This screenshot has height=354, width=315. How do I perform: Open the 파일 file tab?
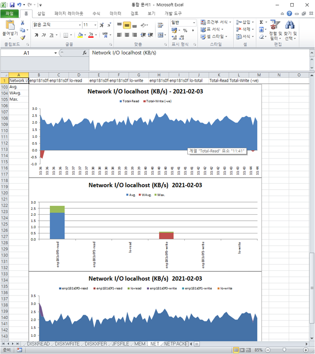[10, 14]
